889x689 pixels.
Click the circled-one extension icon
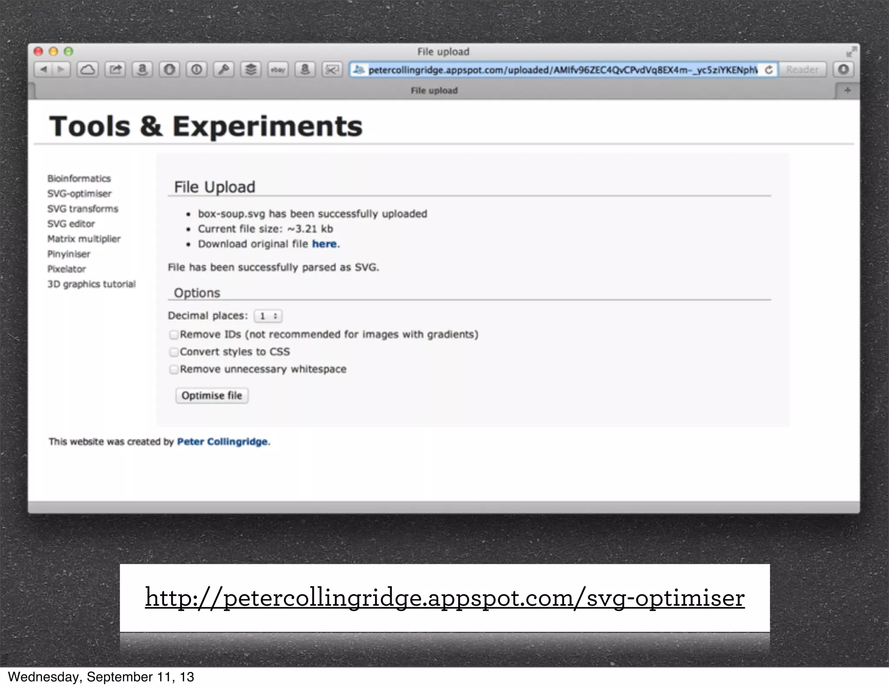[196, 69]
